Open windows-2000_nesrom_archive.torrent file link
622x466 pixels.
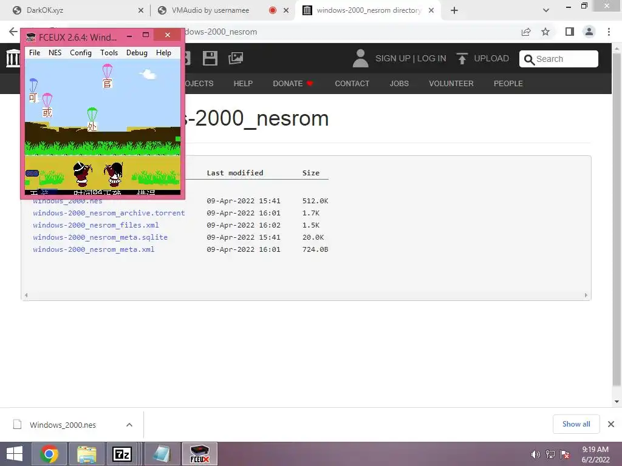click(x=109, y=213)
